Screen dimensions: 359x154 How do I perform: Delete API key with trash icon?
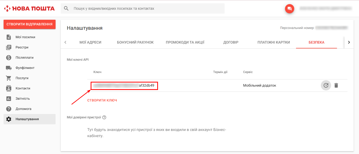[x=336, y=85]
